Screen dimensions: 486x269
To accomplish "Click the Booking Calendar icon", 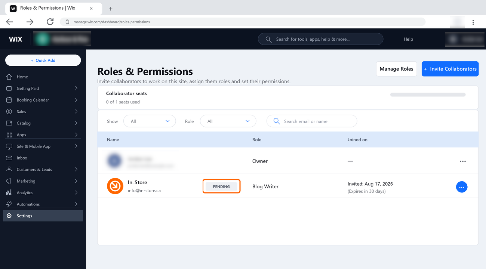I will (x=9, y=100).
